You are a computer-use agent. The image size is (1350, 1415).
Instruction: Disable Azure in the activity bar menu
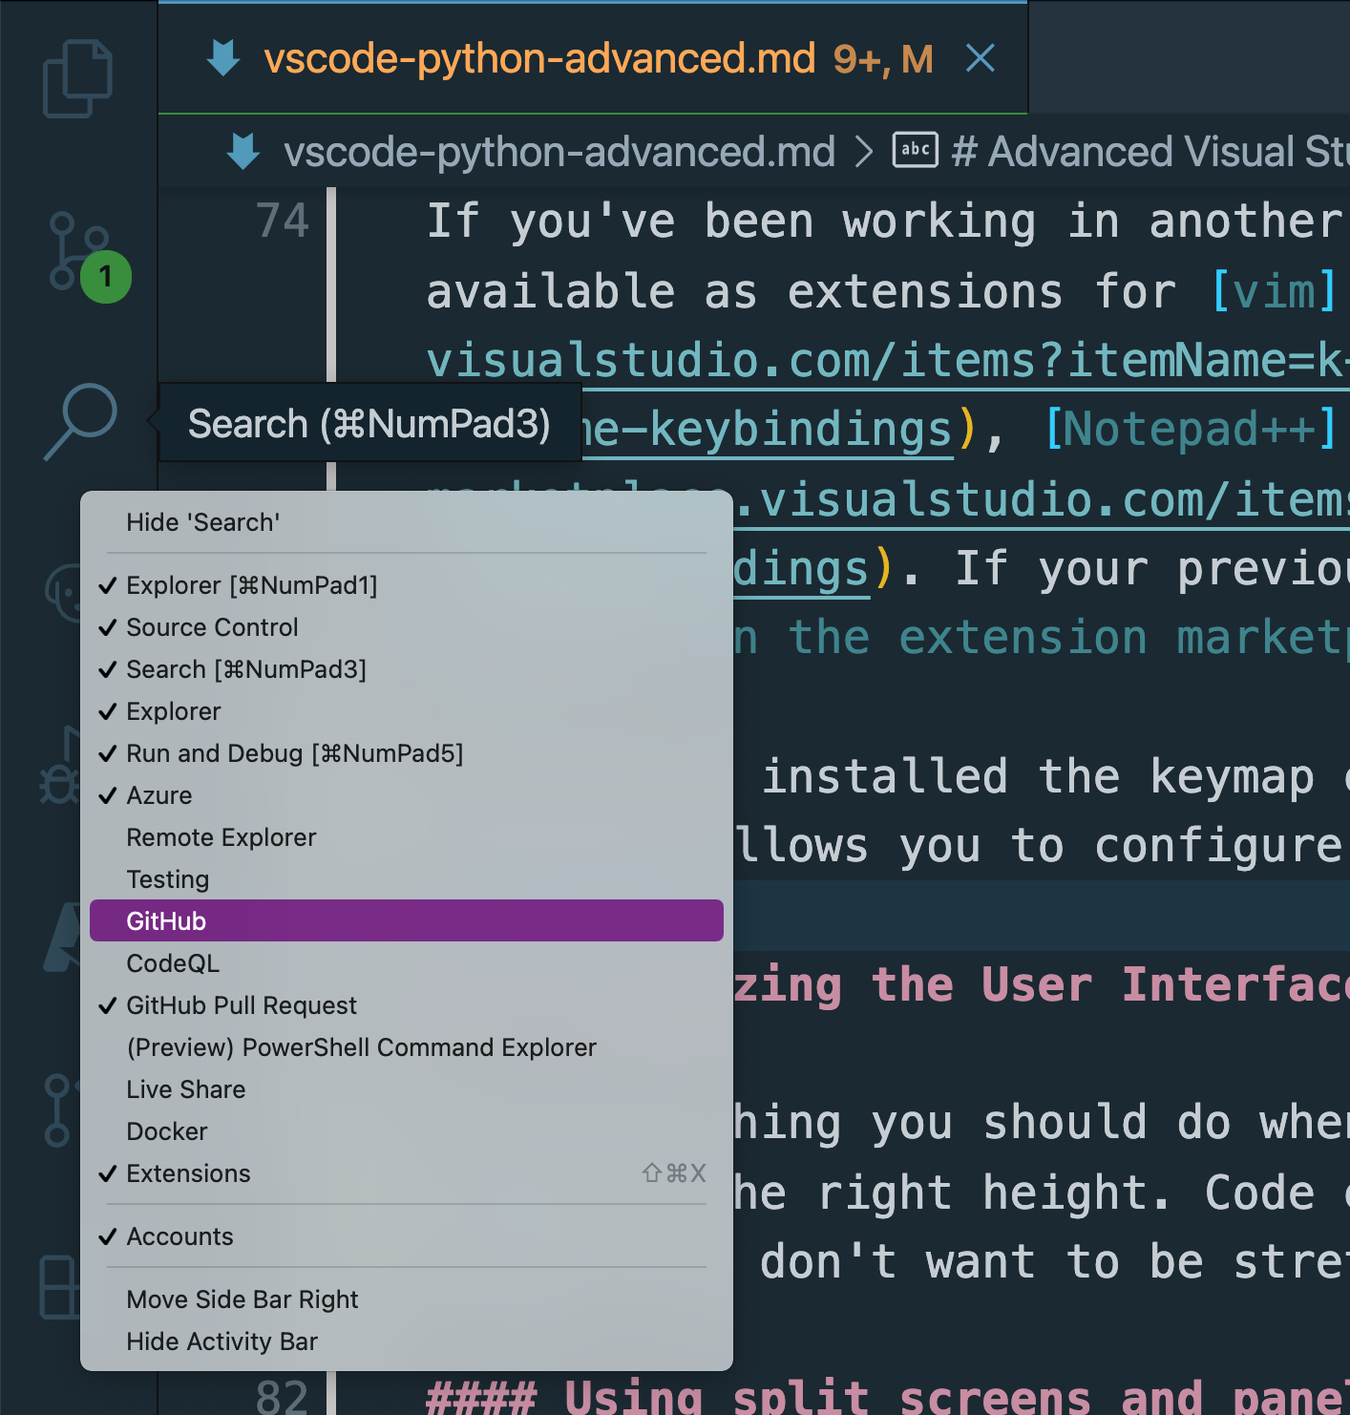(x=158, y=794)
